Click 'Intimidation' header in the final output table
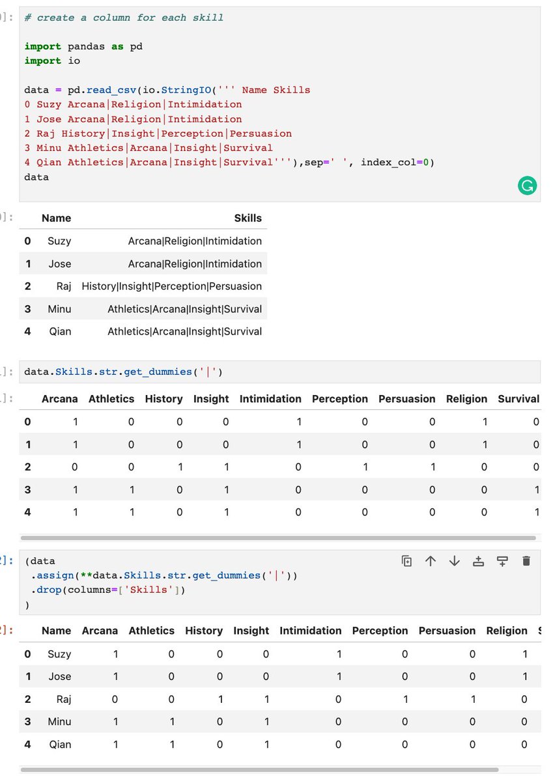 pyautogui.click(x=311, y=631)
